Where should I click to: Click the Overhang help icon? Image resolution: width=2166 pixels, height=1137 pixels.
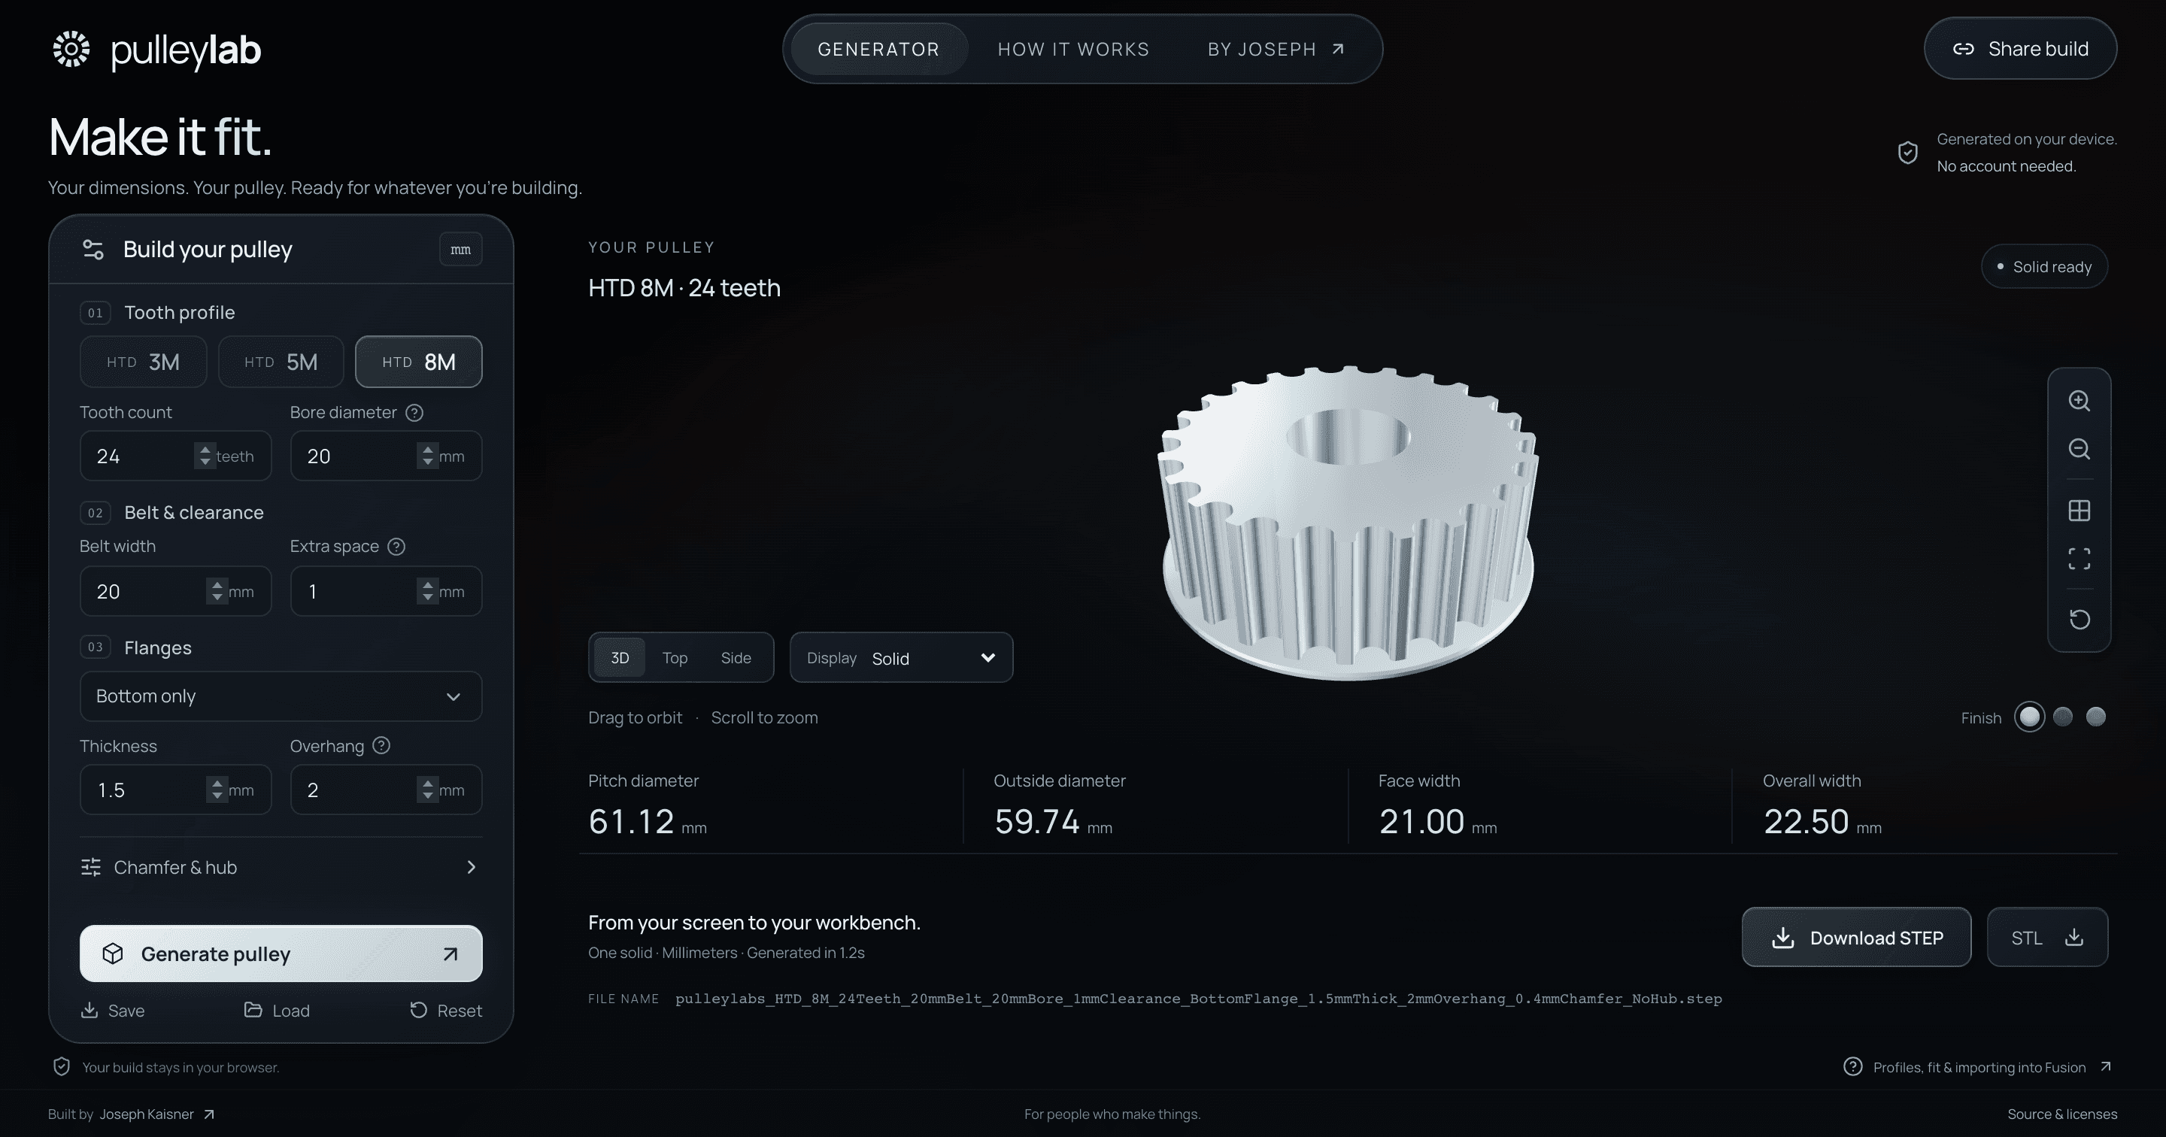tap(381, 746)
